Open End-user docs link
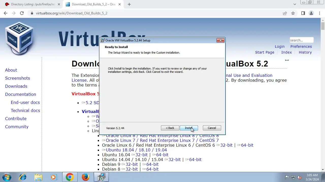Viewport: 325px width, 182px height. pyautogui.click(x=25, y=102)
